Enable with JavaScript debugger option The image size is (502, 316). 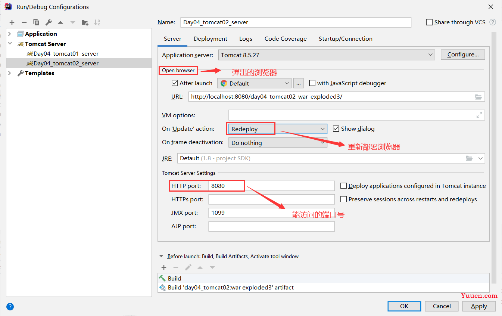coord(312,83)
